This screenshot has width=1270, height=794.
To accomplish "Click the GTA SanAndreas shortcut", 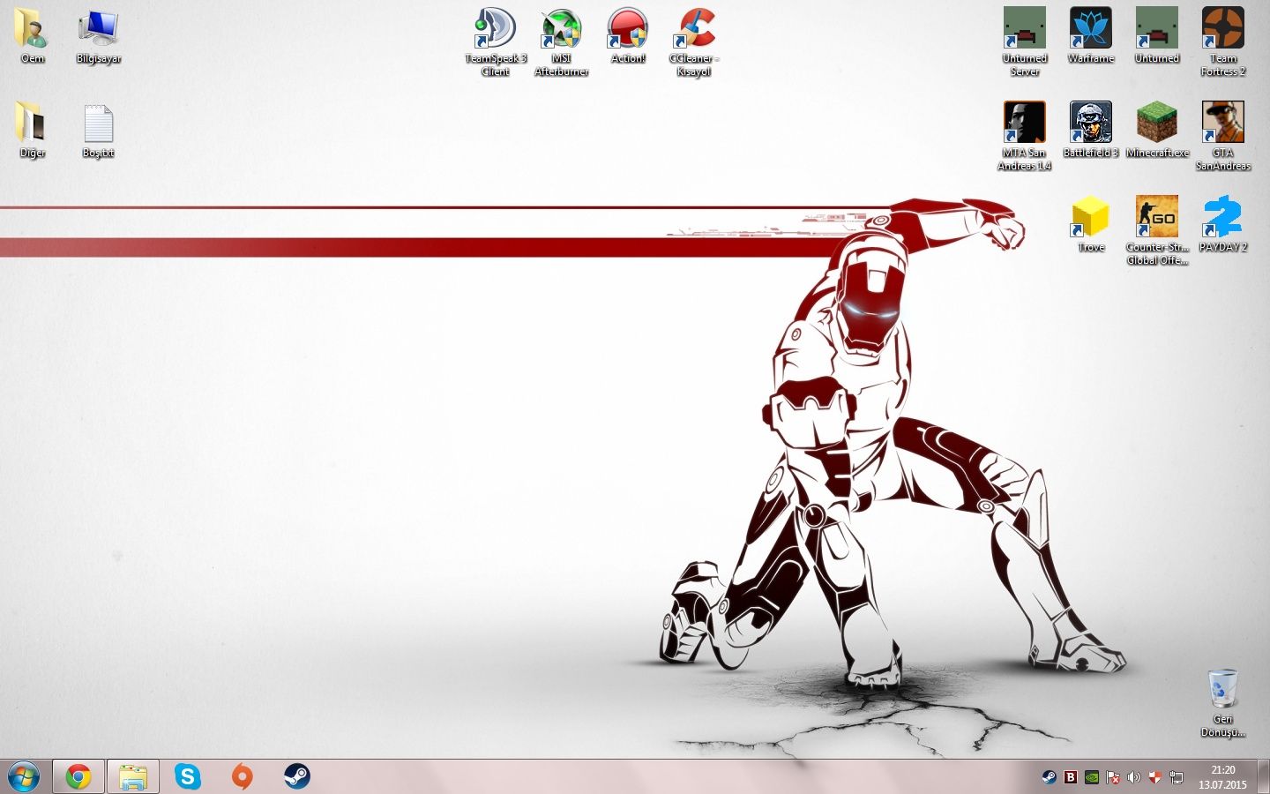I will 1223,136.
